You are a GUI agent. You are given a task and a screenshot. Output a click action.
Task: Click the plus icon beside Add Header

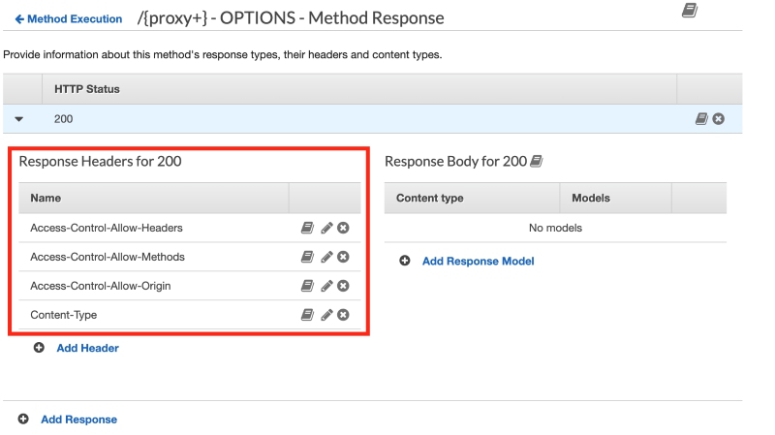(x=39, y=348)
